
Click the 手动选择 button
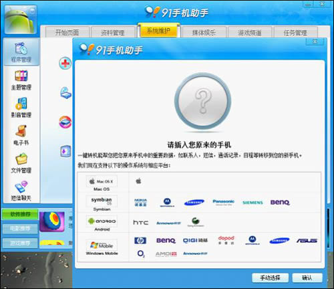pos(270,278)
